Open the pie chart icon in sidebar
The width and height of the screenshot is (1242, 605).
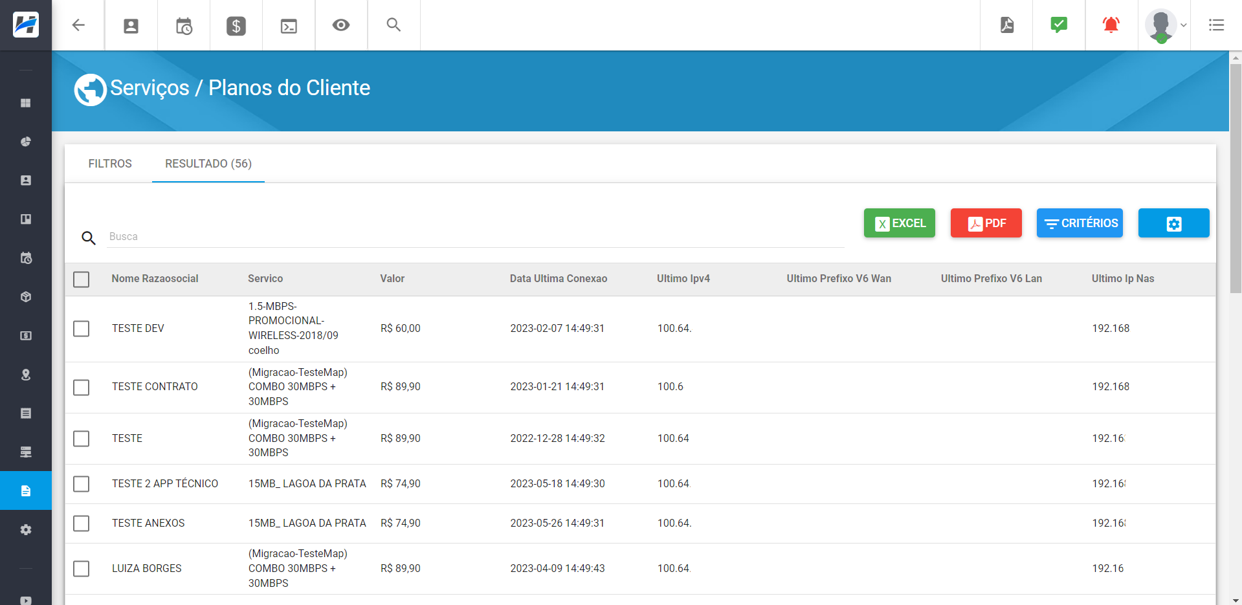(x=26, y=142)
